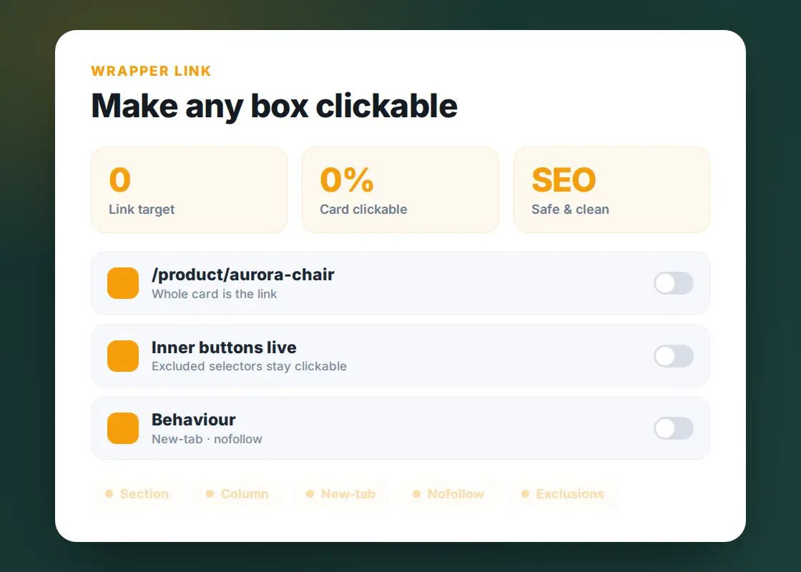The image size is (801, 572).
Task: Click the dot on Nofollow chip
Action: coord(416,493)
